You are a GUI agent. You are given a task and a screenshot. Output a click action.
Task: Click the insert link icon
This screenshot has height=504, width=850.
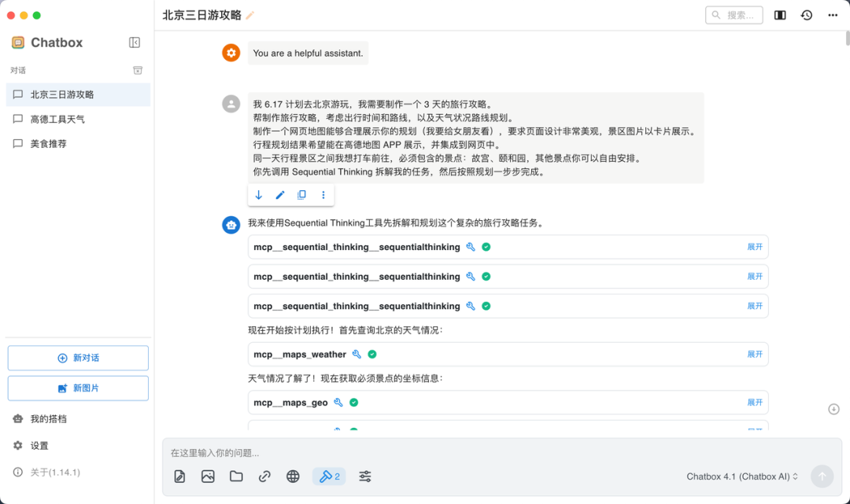264,476
